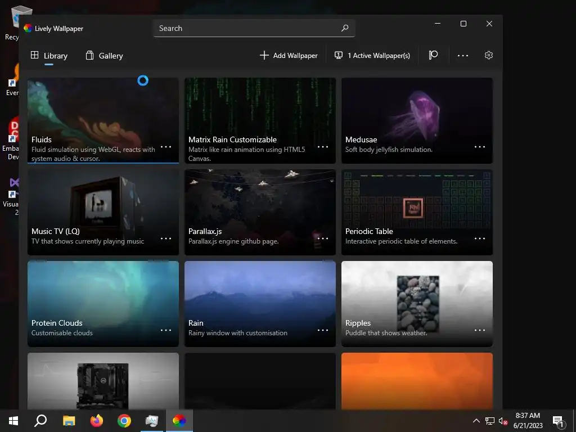The width and height of the screenshot is (576, 432).
Task: Show hidden system tray icons
Action: (x=476, y=421)
